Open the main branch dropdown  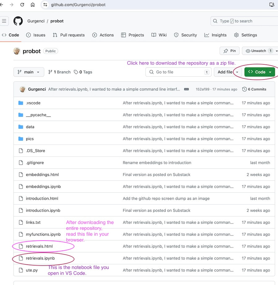point(29,72)
